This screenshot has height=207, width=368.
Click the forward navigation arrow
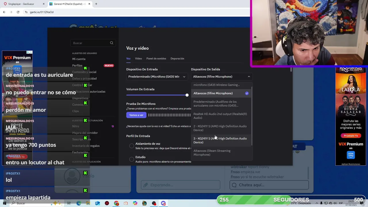point(11,12)
